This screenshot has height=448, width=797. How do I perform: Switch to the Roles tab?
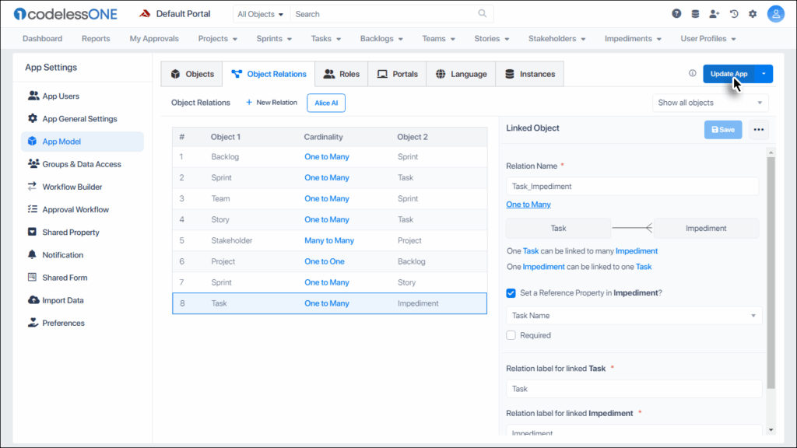pos(341,74)
